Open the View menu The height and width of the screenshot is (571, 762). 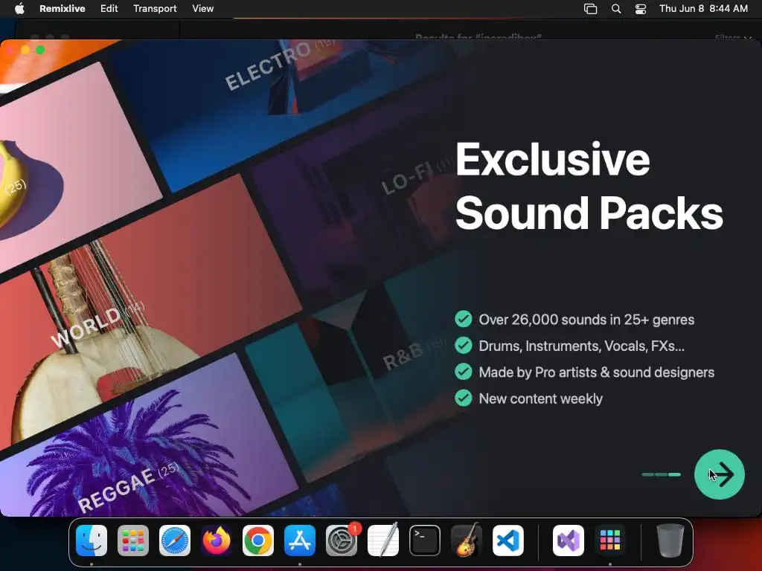click(x=202, y=9)
